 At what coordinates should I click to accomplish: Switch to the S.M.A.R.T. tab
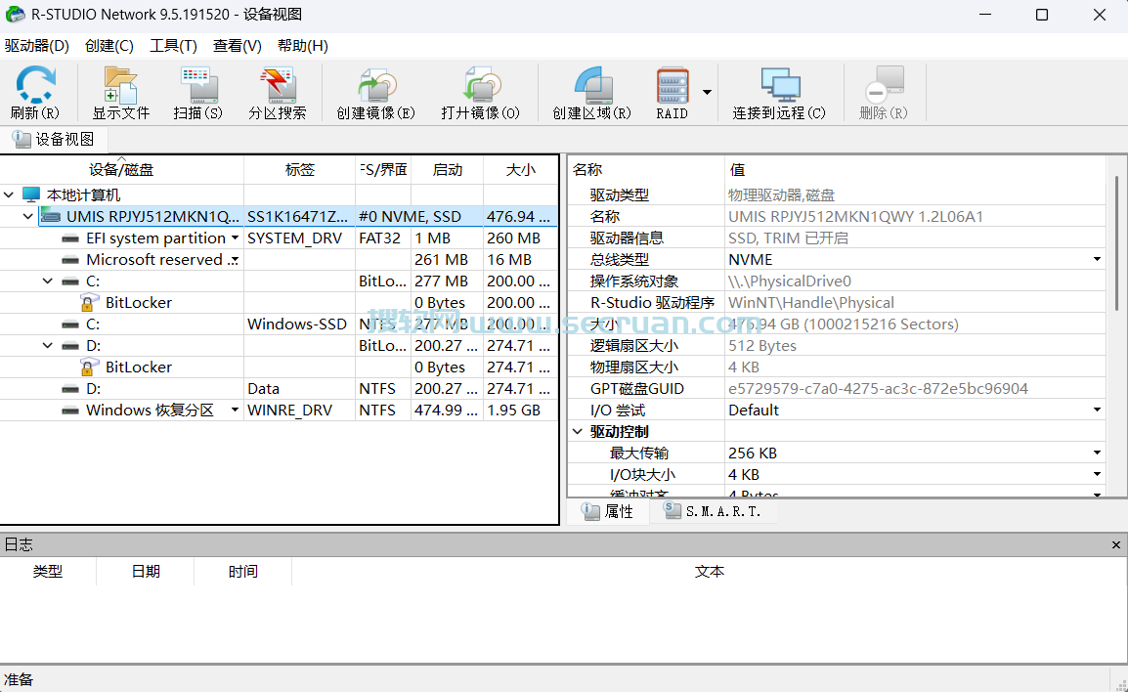713,511
